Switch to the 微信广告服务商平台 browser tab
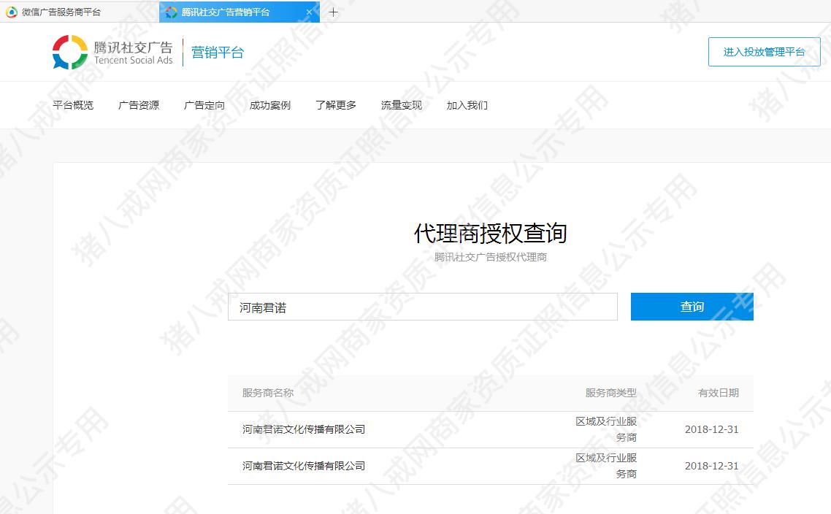The width and height of the screenshot is (831, 514). click(80, 12)
